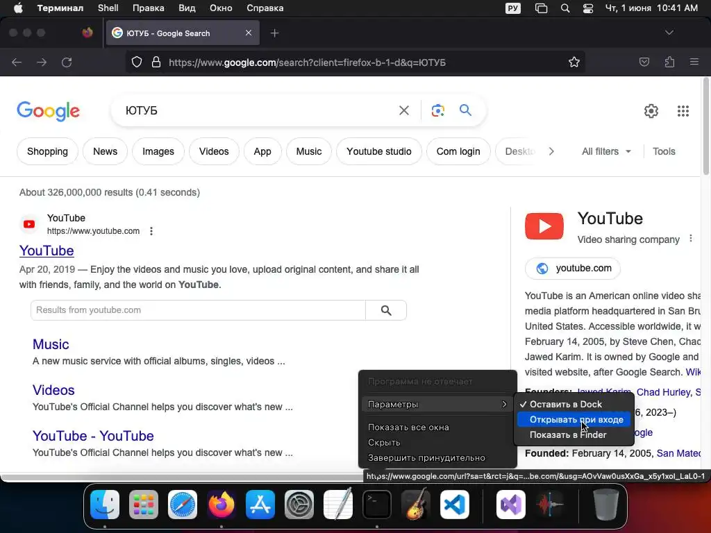Viewport: 711px width, 533px height.
Task: Click the Google search magnifier icon
Action: coord(465,110)
